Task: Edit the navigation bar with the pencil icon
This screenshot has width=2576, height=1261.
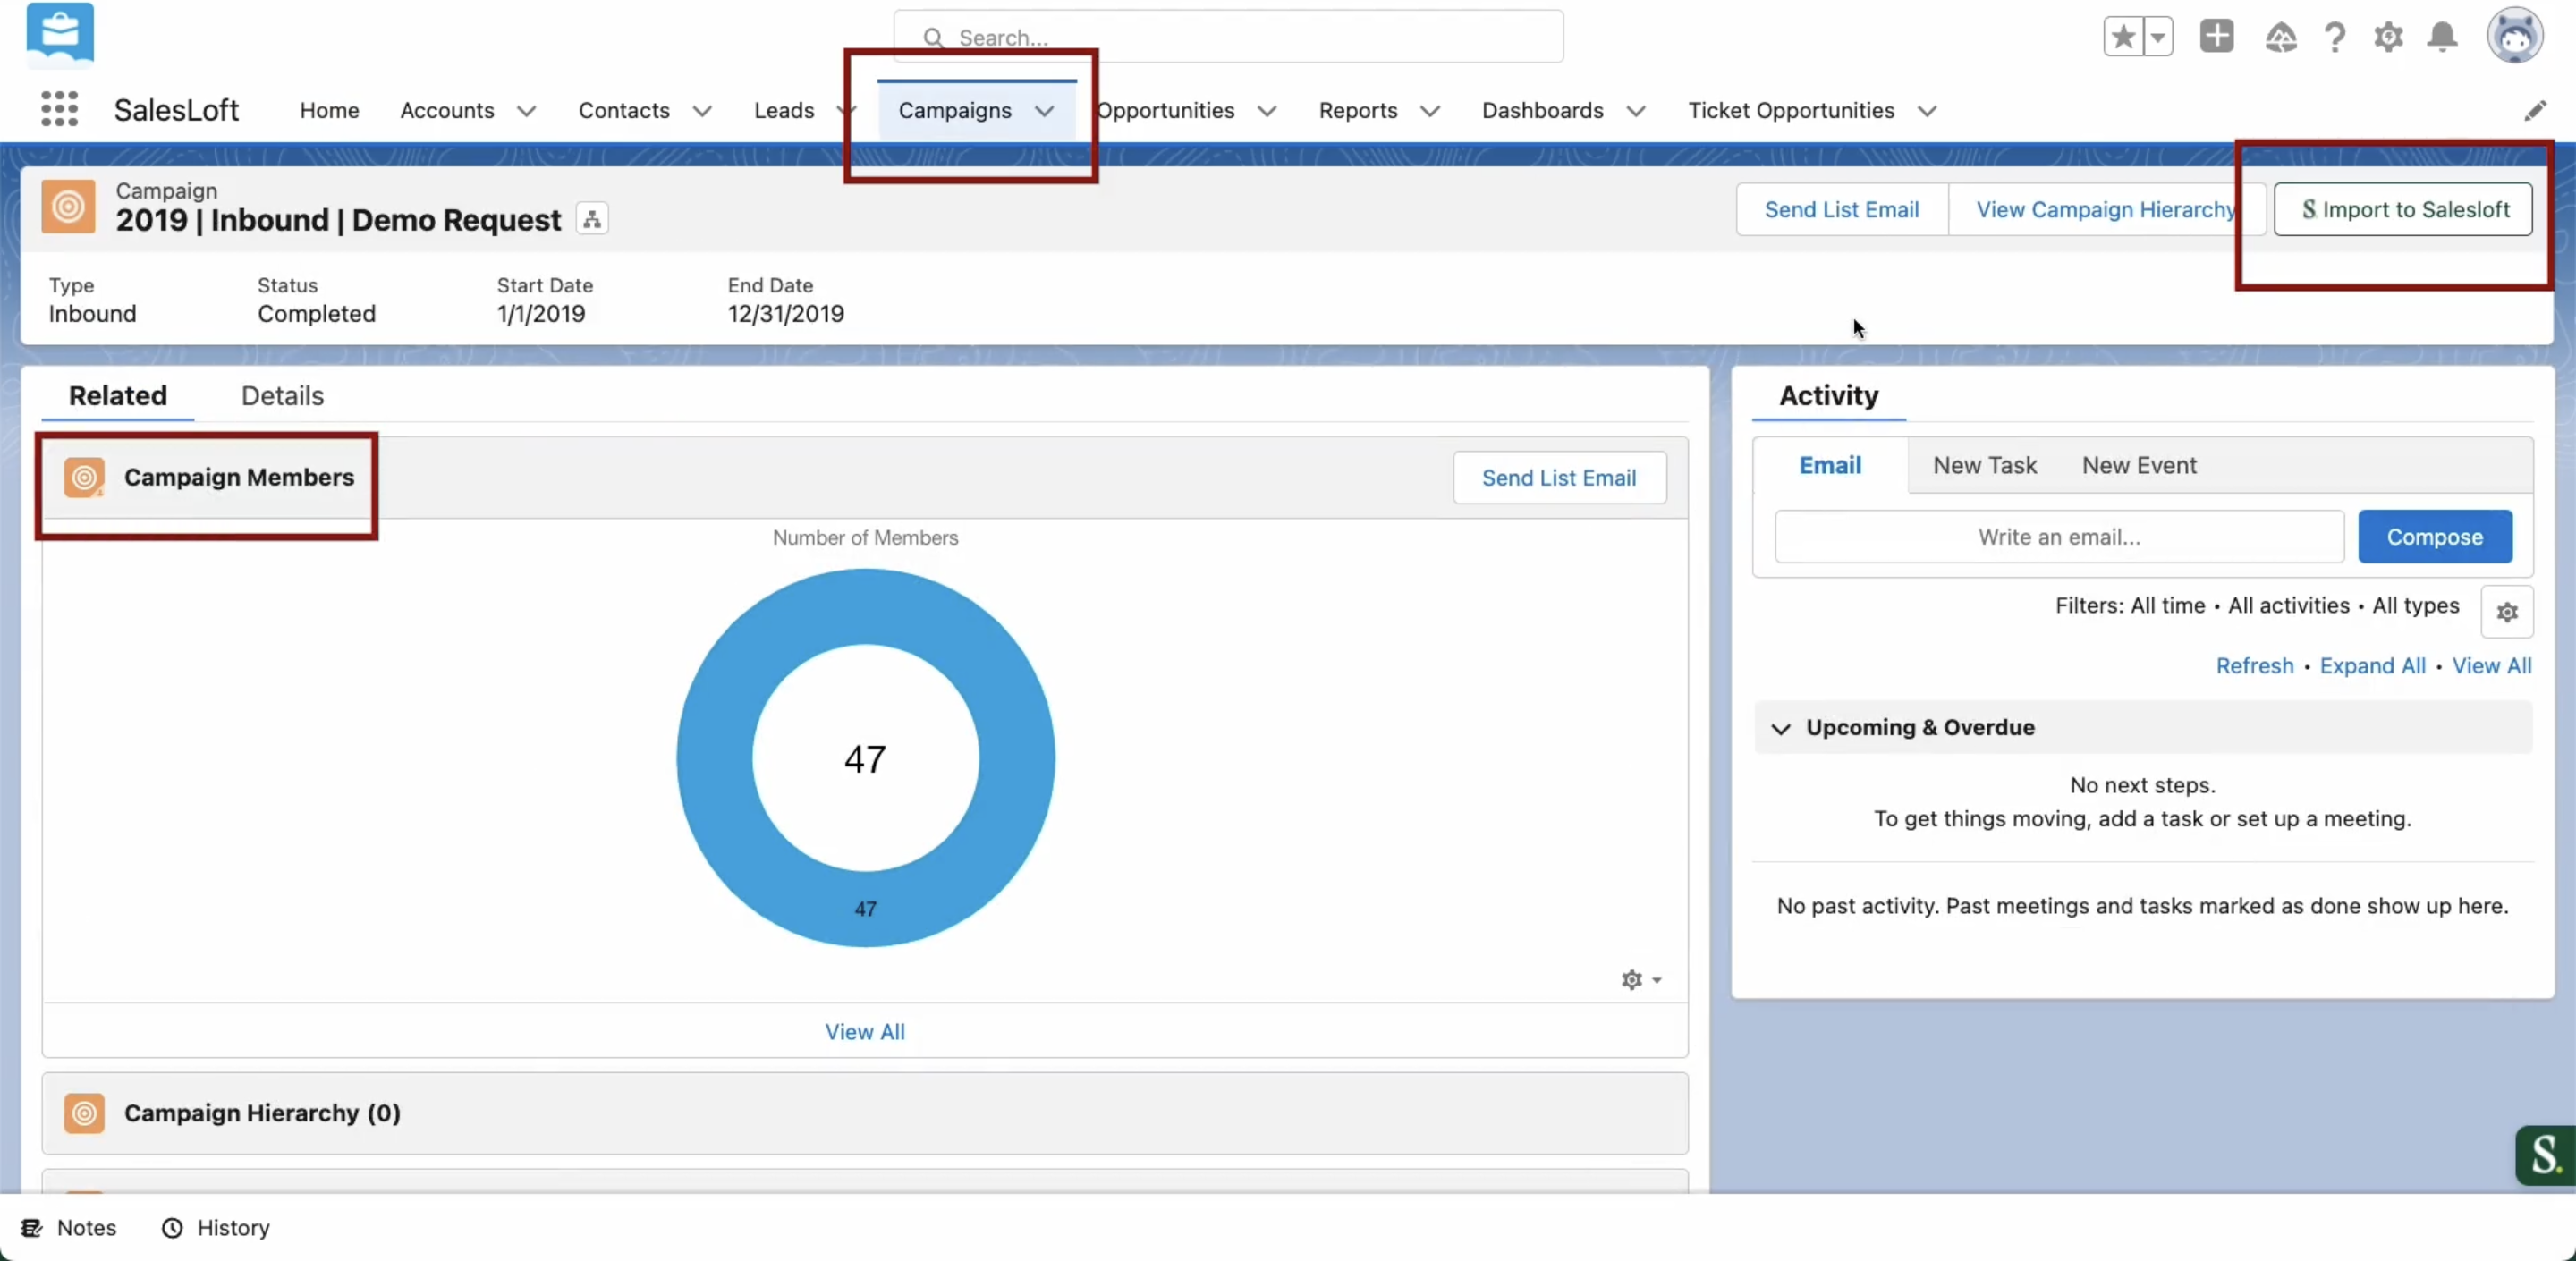Action: (2534, 110)
